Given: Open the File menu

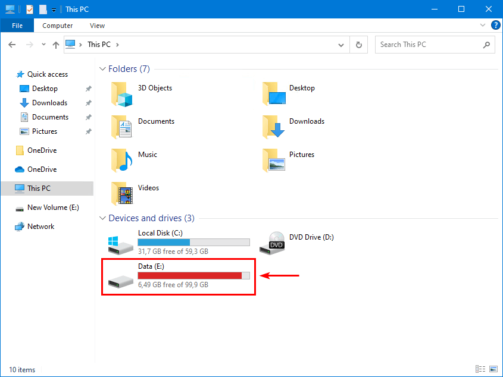Looking at the screenshot, I should point(17,26).
